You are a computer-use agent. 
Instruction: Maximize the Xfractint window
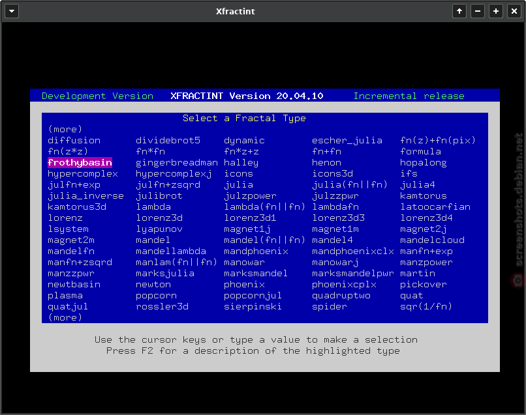click(496, 11)
